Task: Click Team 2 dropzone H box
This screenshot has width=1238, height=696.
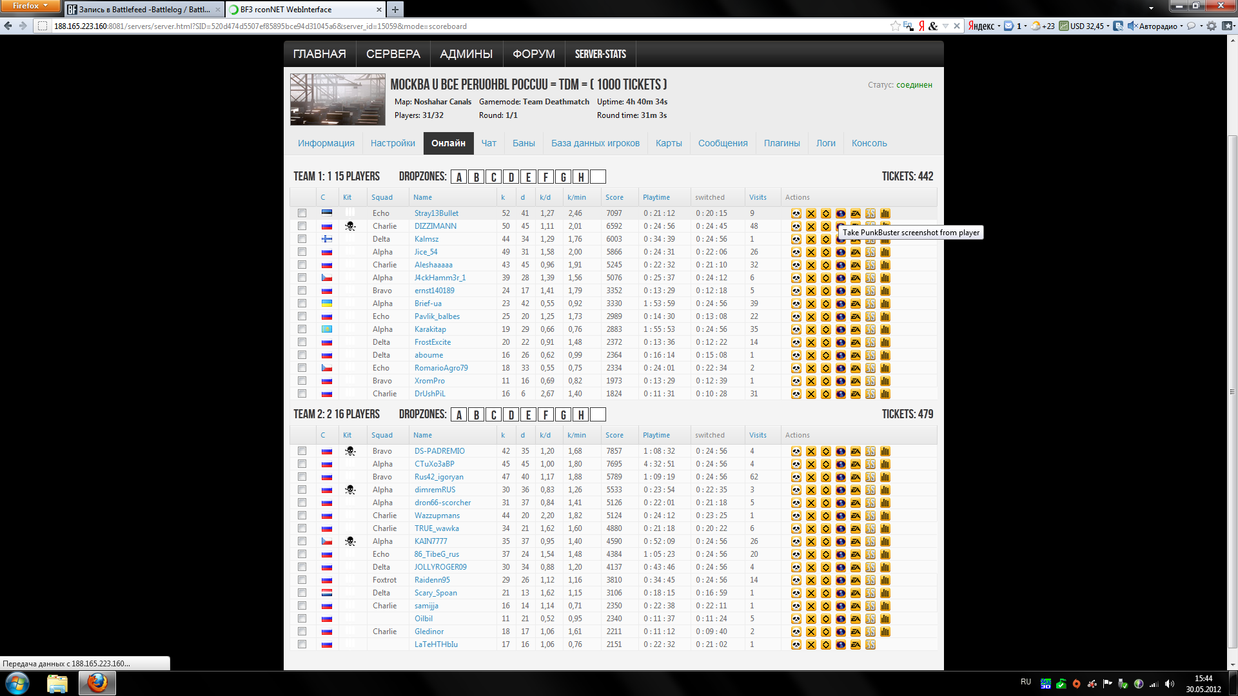Action: (581, 415)
